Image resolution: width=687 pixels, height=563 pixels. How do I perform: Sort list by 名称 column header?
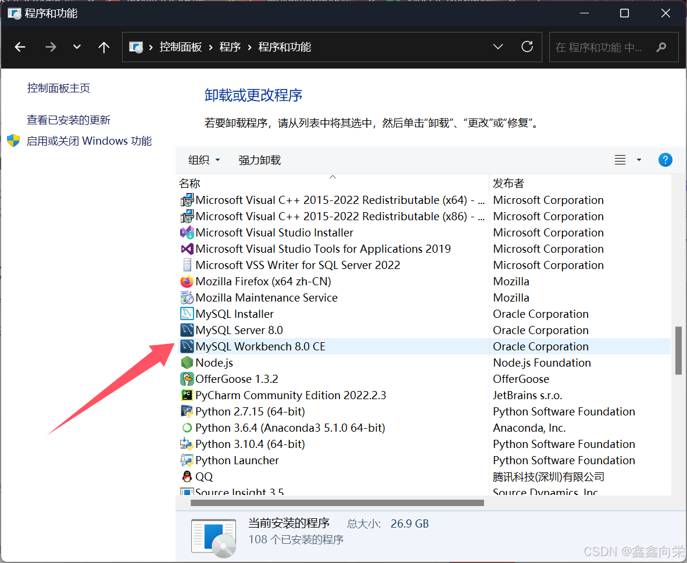[189, 183]
